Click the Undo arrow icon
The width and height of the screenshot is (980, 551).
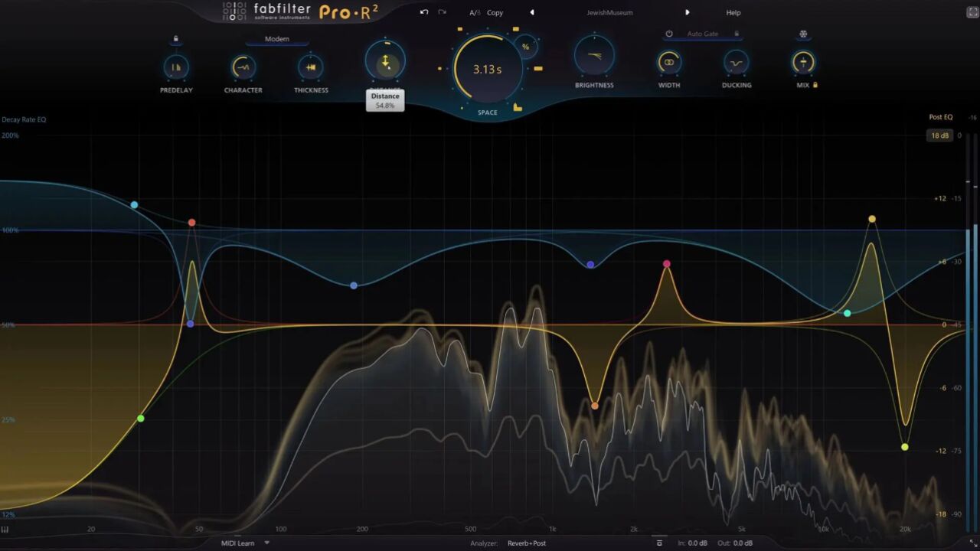click(x=424, y=12)
